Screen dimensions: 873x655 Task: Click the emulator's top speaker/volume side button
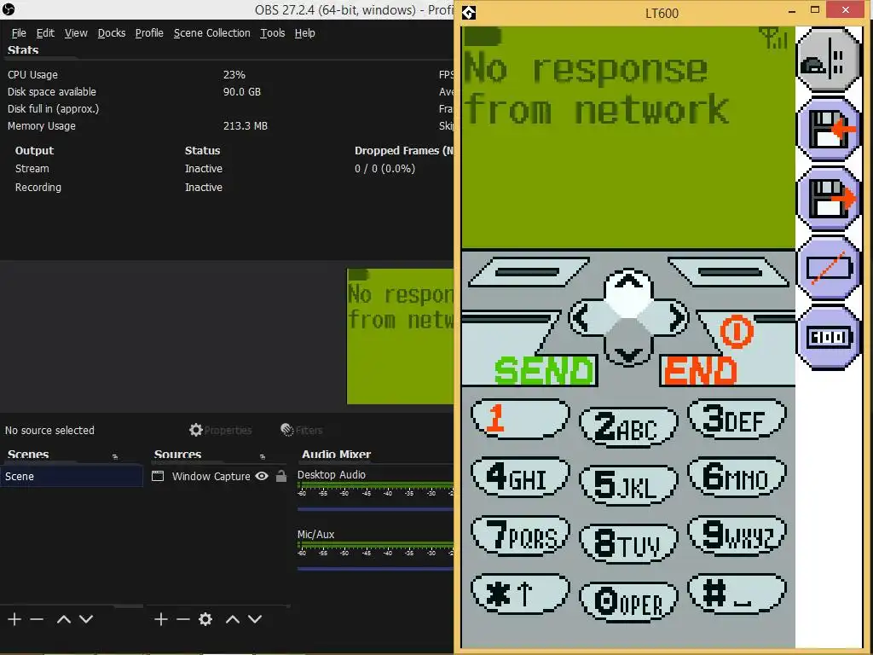pos(829,61)
